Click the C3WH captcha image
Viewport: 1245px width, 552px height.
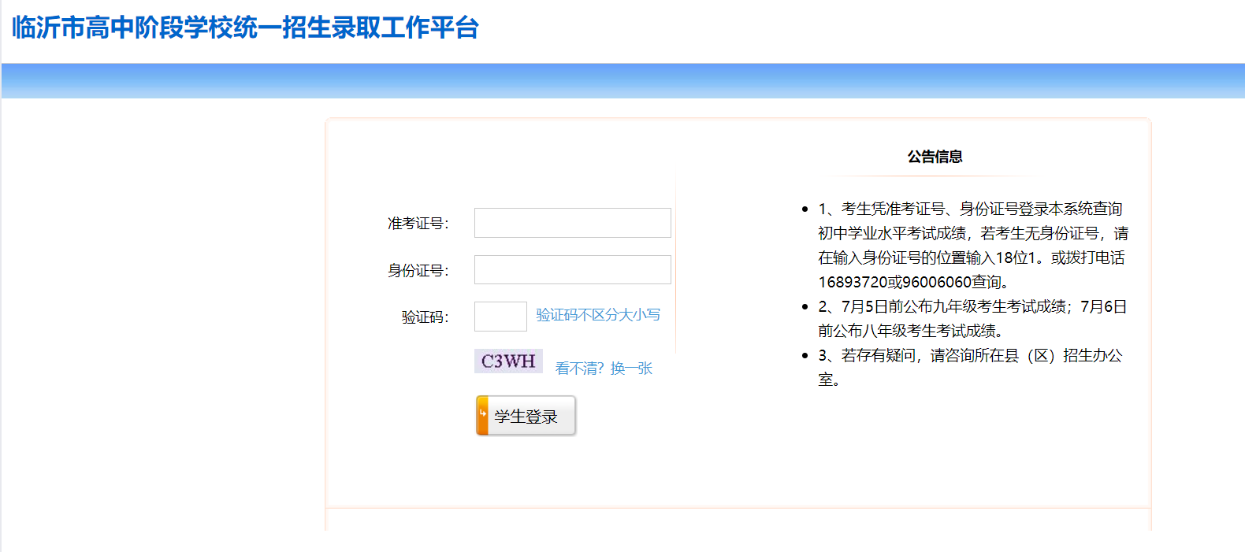(x=508, y=361)
